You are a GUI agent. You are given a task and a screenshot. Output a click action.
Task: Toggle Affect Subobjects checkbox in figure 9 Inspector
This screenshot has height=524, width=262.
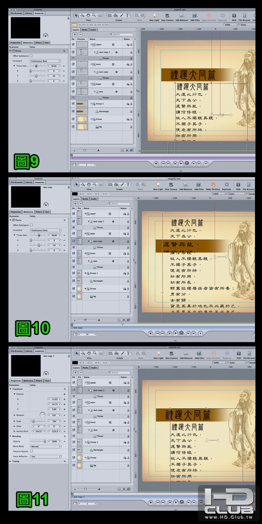click(31, 56)
